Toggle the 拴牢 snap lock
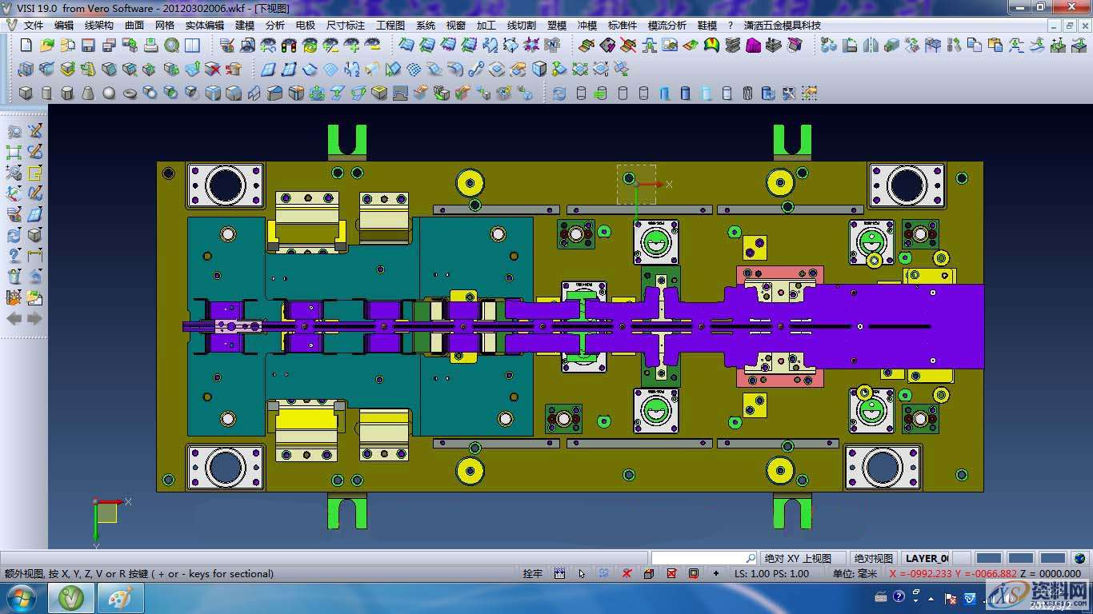 532,573
